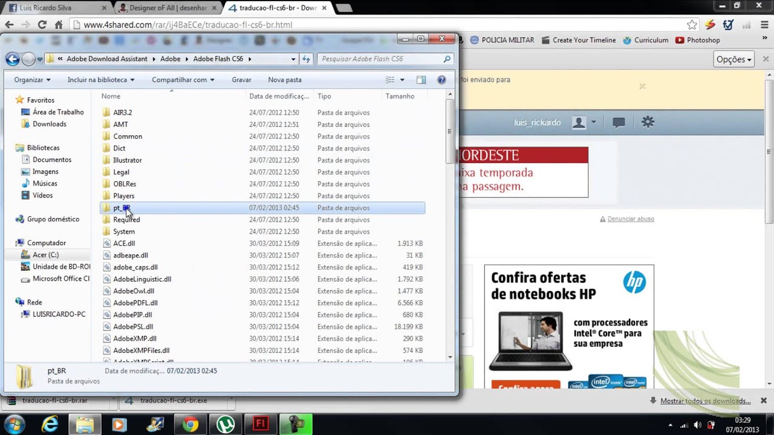Click the Gravar toolbar button

tap(241, 80)
